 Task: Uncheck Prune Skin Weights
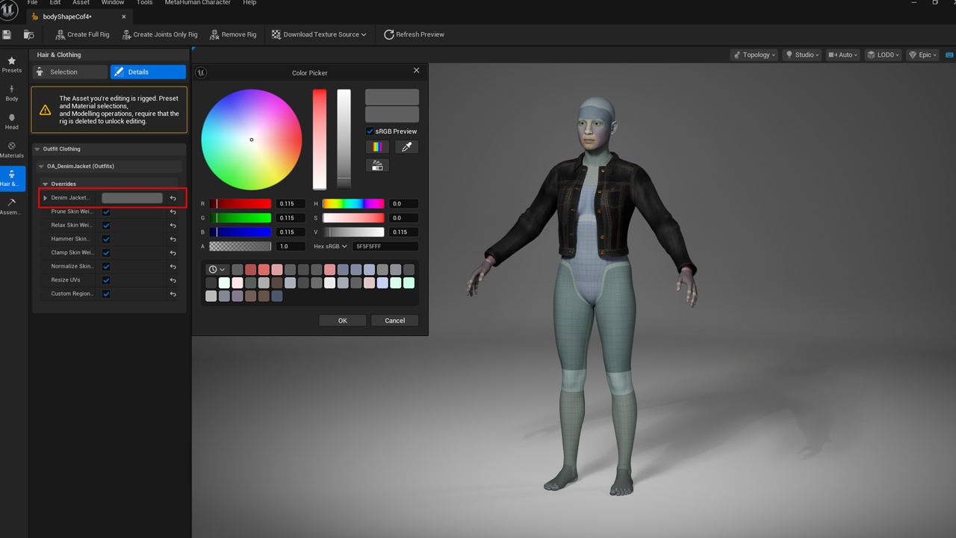point(106,211)
